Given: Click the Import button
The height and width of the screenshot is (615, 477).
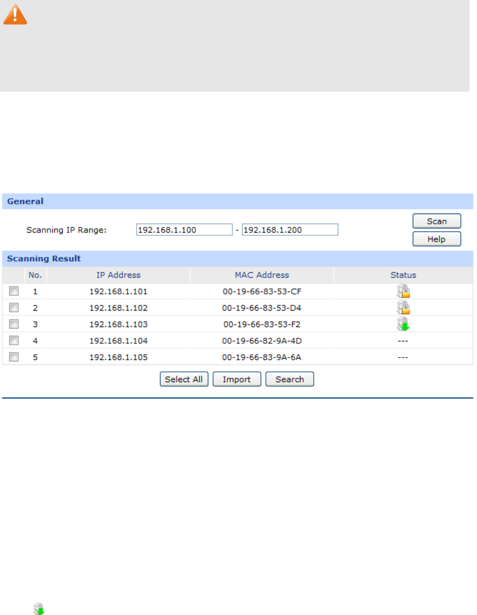Looking at the screenshot, I should pos(237,379).
